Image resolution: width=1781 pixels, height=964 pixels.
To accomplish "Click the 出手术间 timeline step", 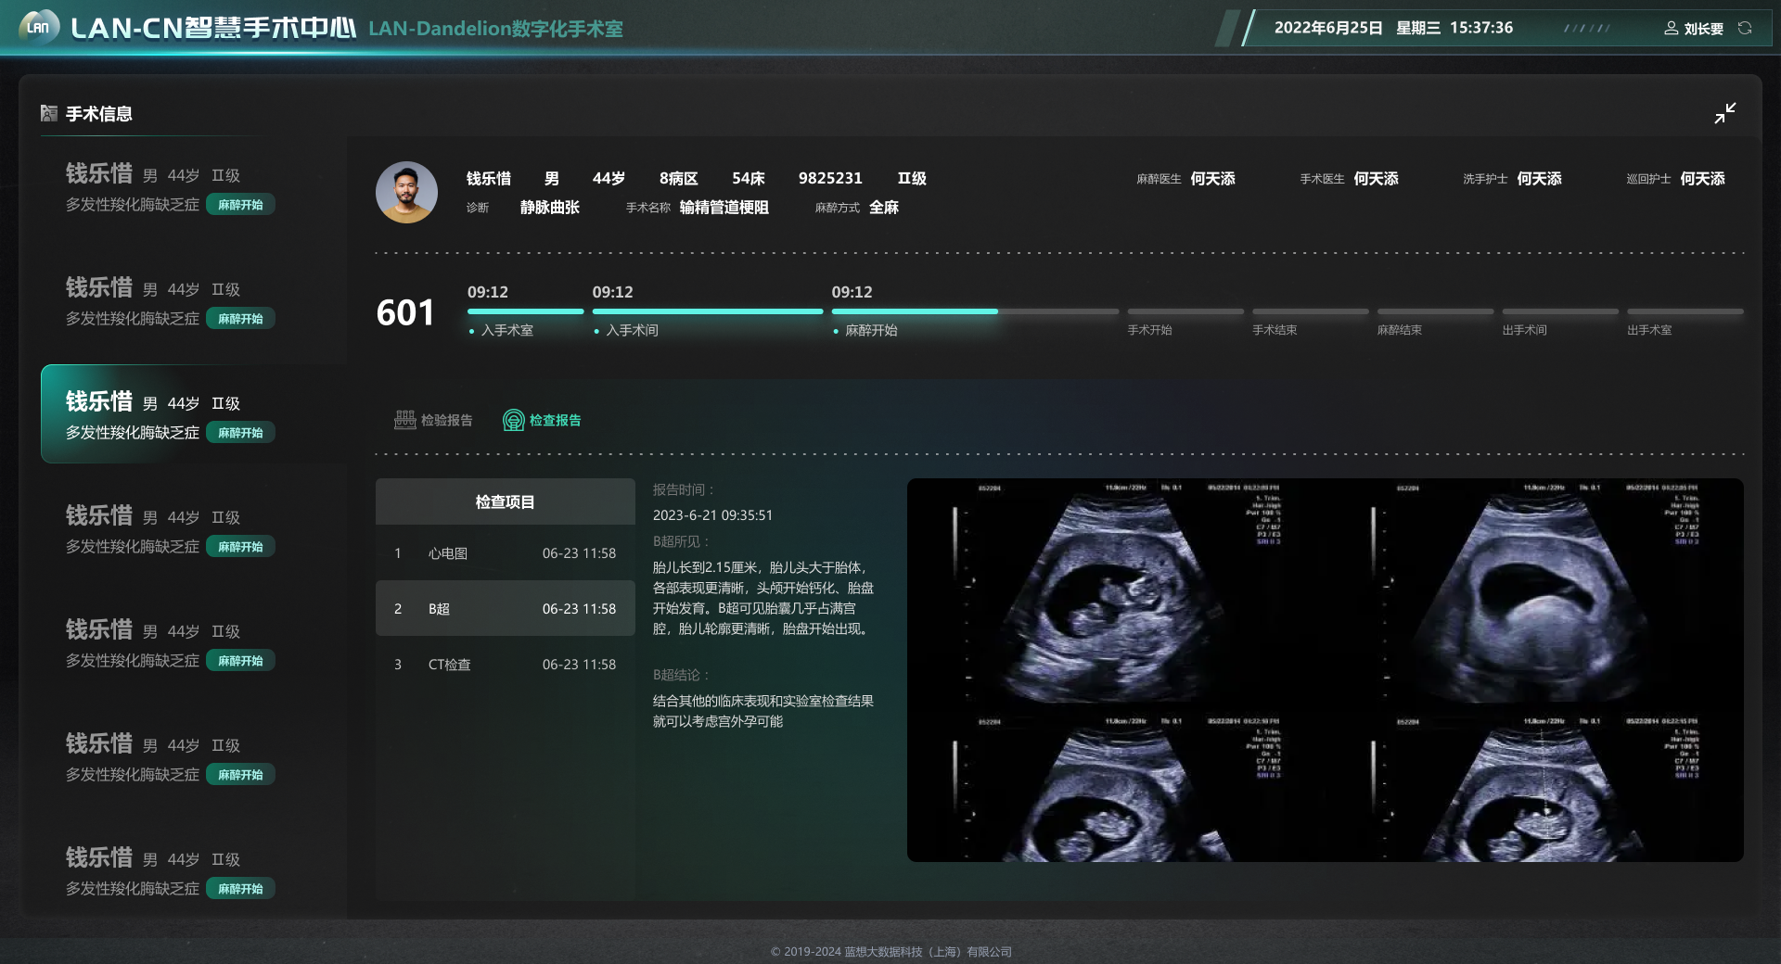I will click(x=1560, y=321).
